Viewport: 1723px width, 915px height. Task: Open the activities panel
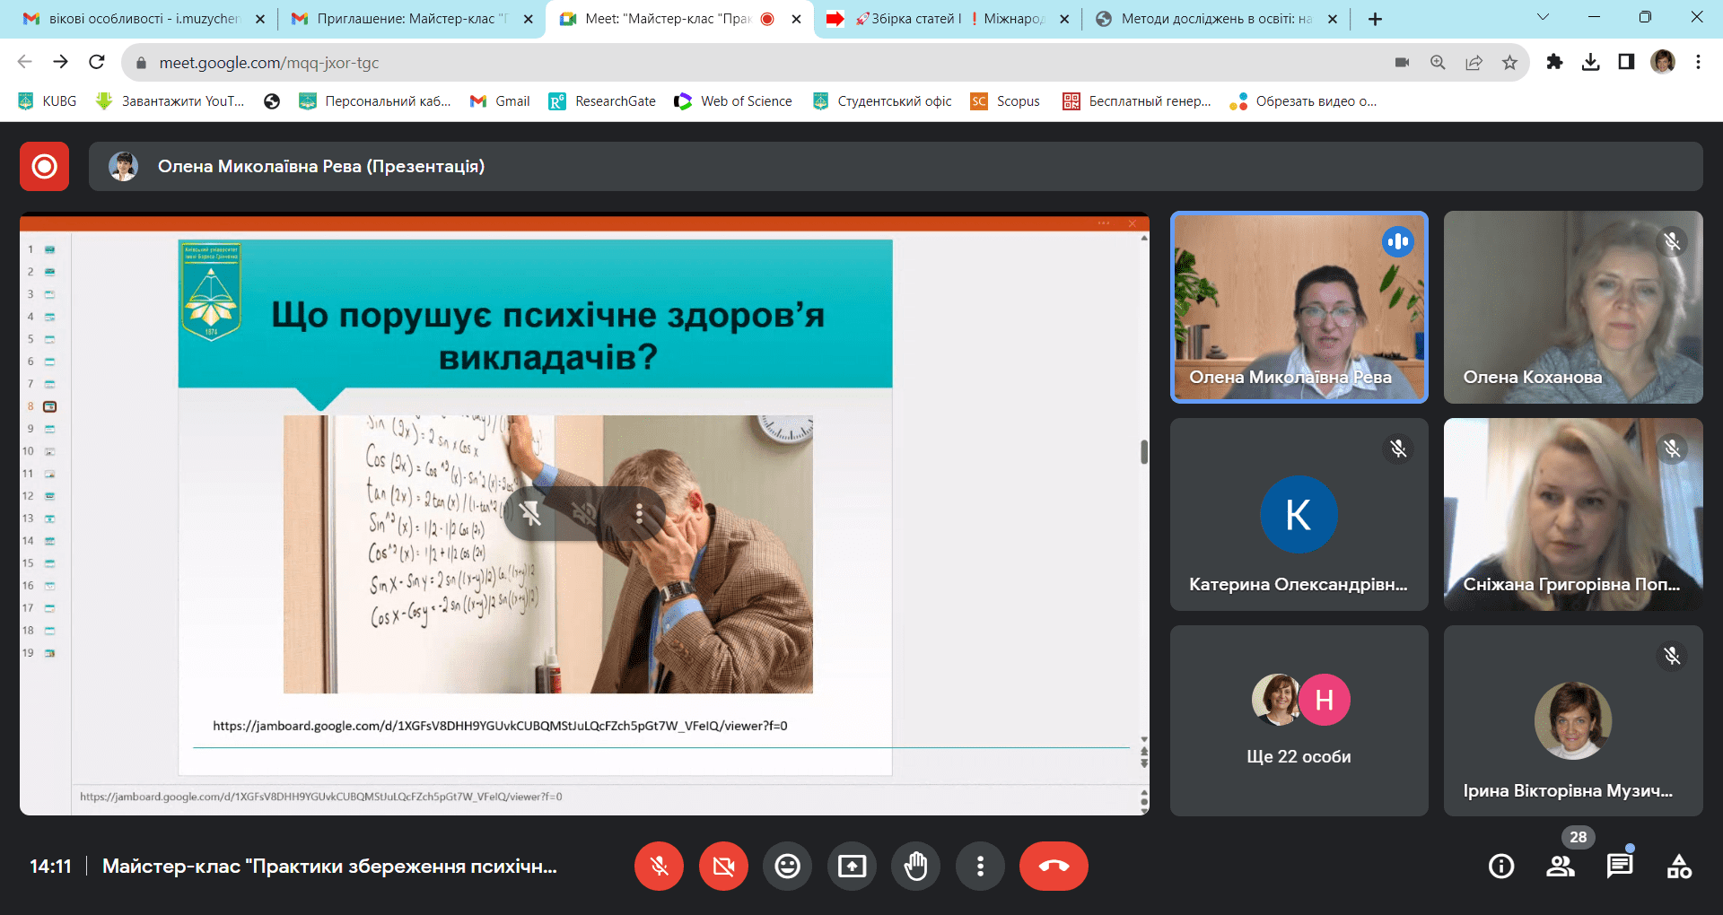tap(1679, 866)
